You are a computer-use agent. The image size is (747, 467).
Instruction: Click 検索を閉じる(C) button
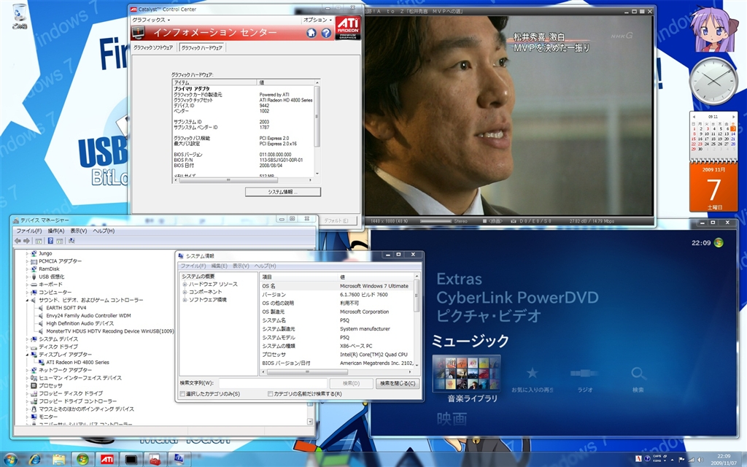[398, 383]
